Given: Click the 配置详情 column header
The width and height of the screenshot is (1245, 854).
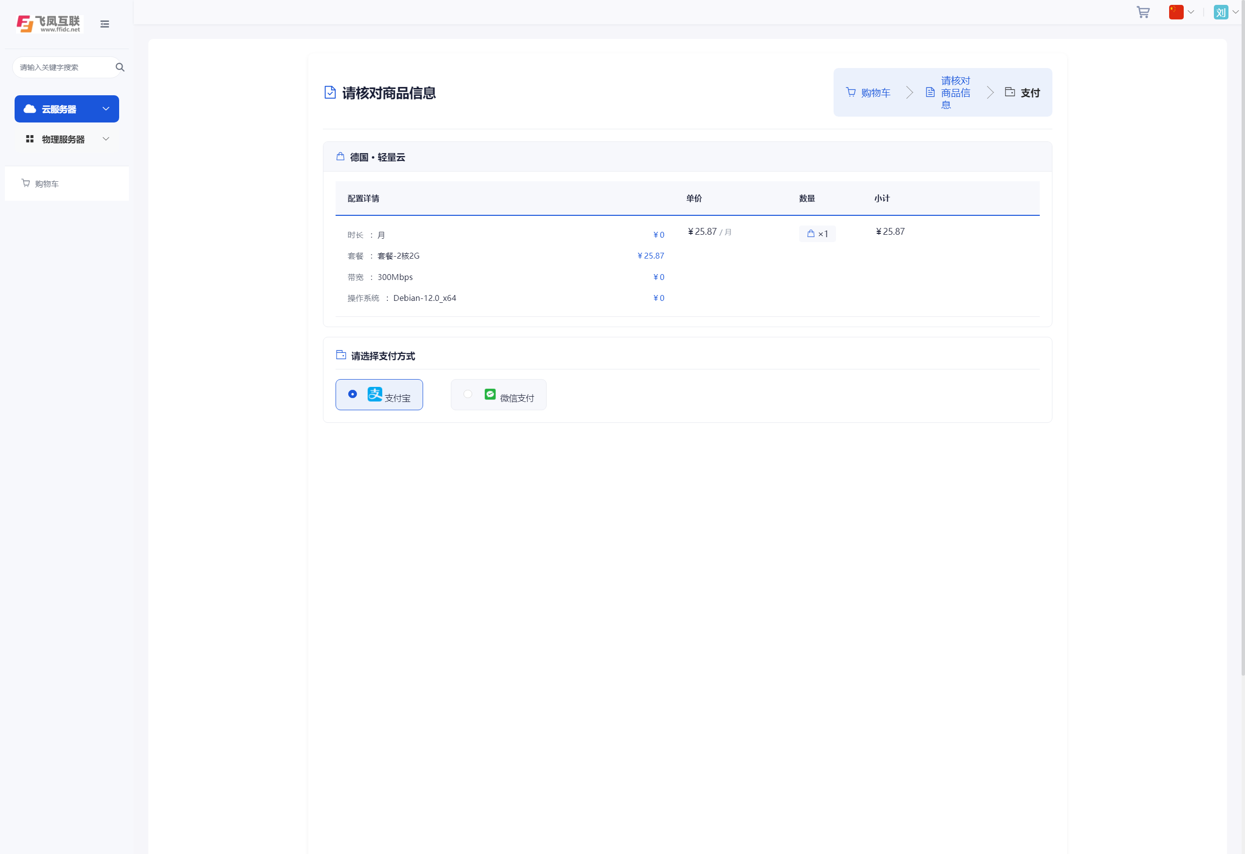Looking at the screenshot, I should pyautogui.click(x=363, y=199).
